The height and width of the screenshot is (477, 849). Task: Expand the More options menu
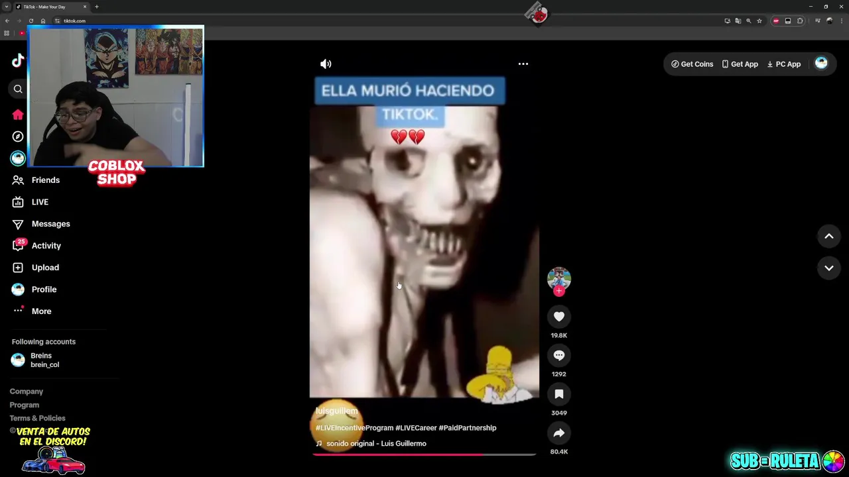point(32,311)
